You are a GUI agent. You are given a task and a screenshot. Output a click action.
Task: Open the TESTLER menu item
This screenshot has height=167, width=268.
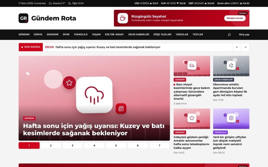point(198,34)
